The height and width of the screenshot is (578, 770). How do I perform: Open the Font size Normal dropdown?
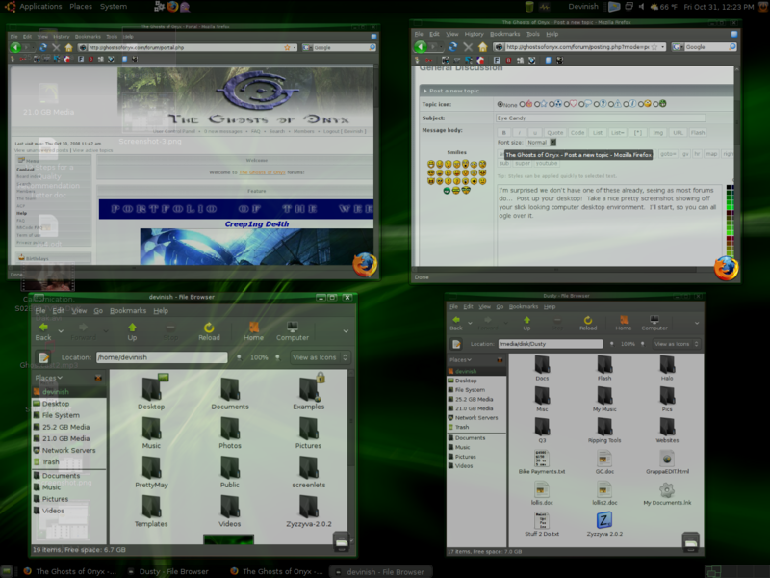tap(541, 143)
